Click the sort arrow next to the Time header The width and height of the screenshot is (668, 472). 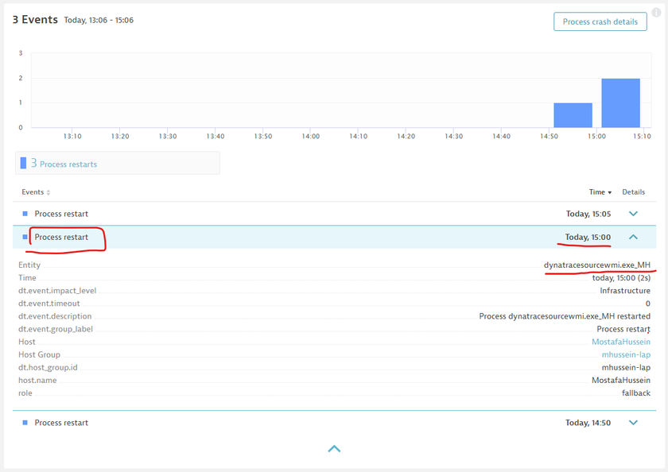click(x=610, y=192)
